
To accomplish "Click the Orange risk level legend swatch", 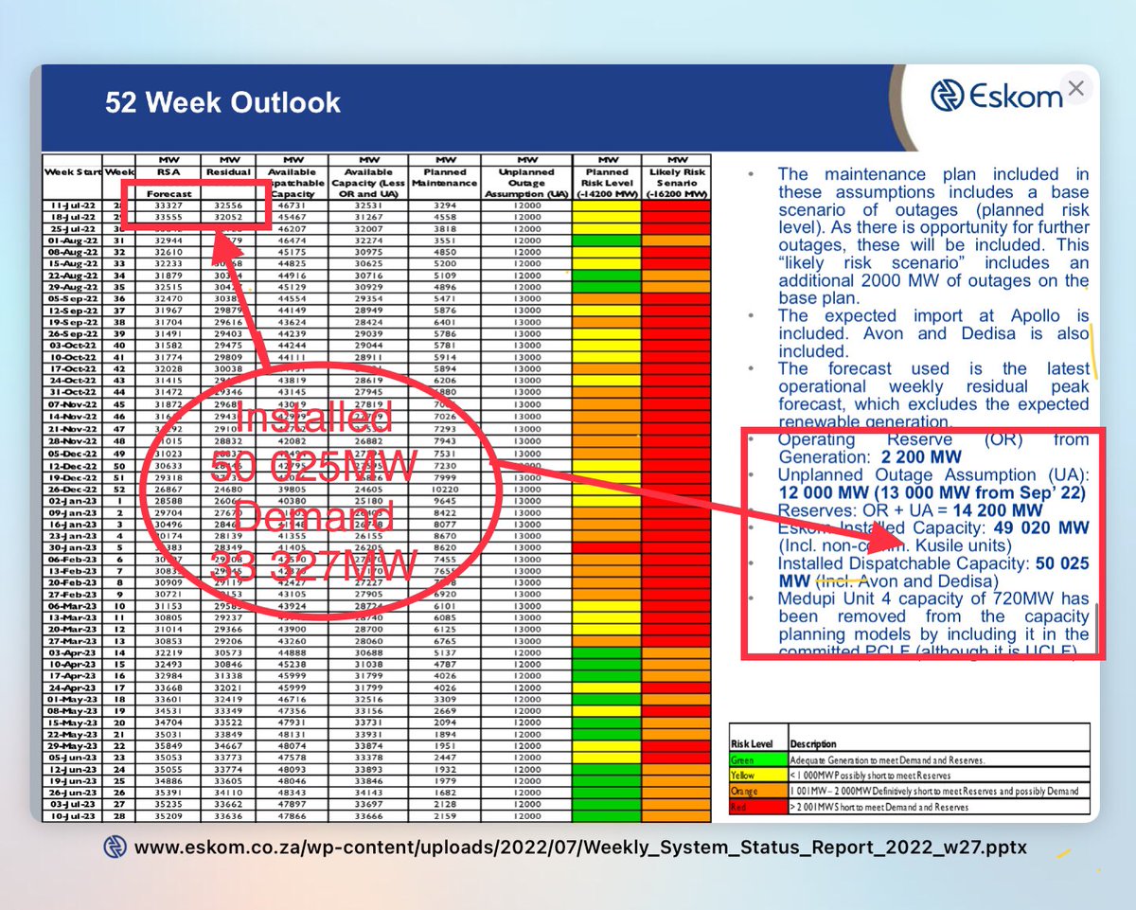I will [757, 790].
